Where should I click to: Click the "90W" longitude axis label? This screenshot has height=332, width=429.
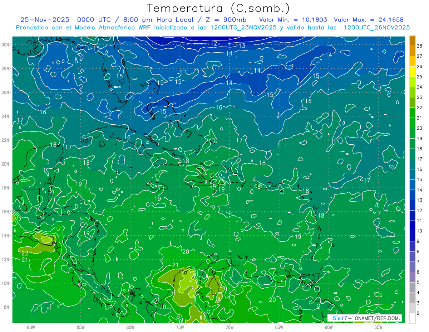click(31, 327)
